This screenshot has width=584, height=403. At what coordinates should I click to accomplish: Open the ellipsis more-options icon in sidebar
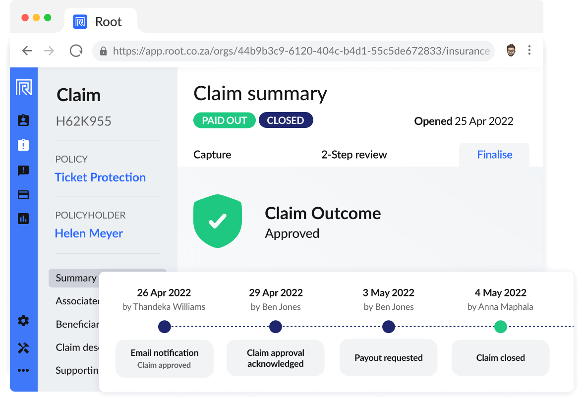click(x=23, y=370)
